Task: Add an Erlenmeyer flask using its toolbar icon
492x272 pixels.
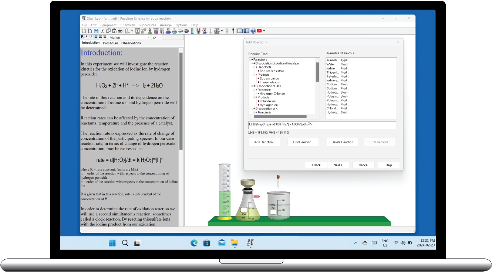Action: (x=168, y=31)
